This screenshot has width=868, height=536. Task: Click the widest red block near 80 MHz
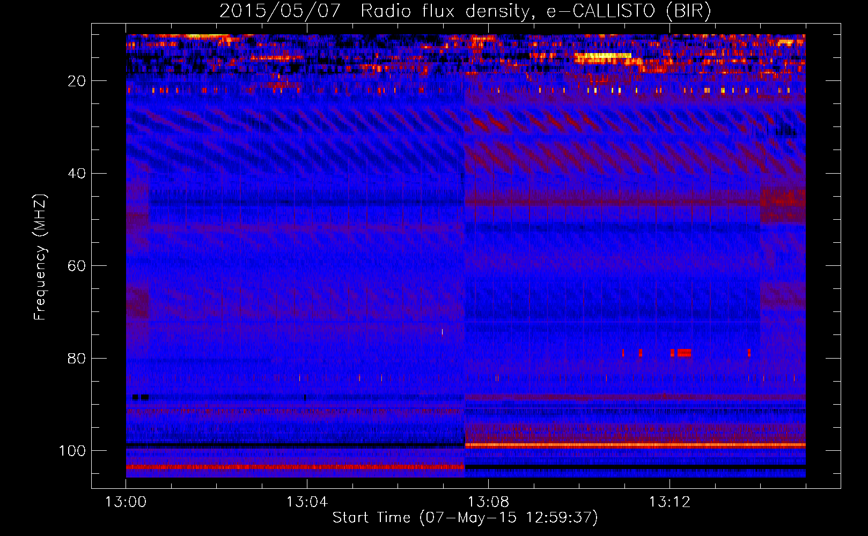(x=684, y=353)
